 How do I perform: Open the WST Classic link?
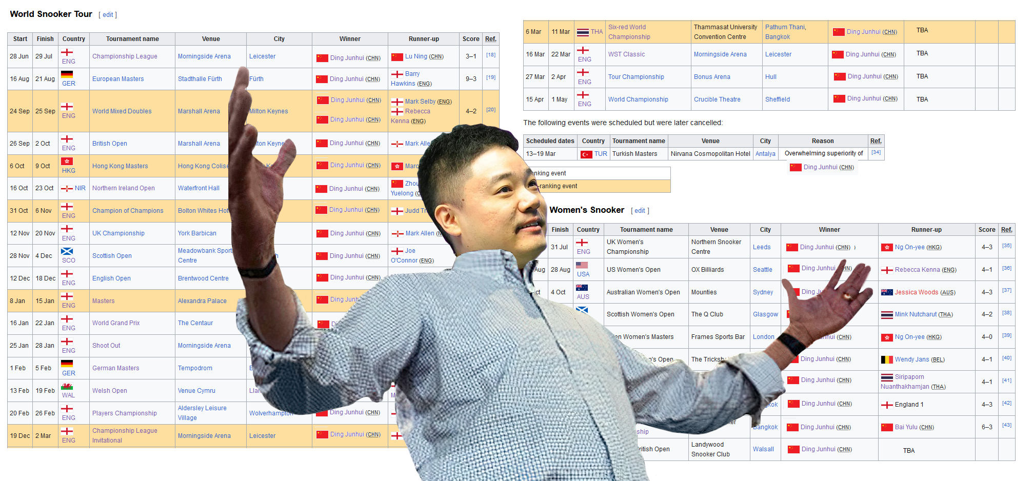tap(627, 54)
